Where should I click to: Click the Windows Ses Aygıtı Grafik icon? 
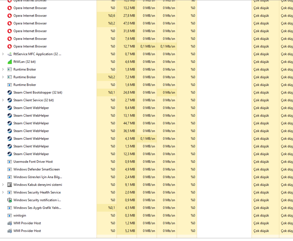pos(9,208)
